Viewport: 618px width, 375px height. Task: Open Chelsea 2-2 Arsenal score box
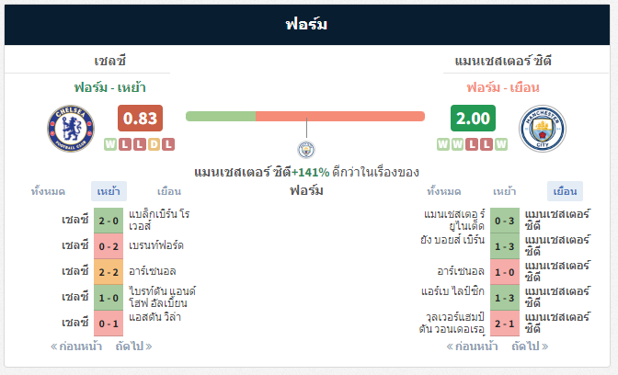pyautogui.click(x=109, y=272)
